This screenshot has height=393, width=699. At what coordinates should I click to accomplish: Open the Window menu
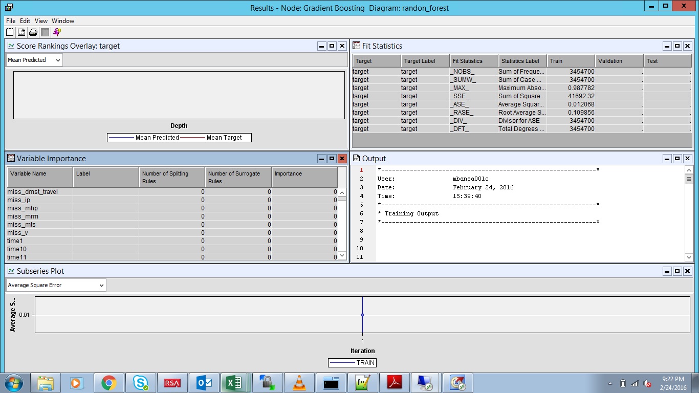(63, 21)
